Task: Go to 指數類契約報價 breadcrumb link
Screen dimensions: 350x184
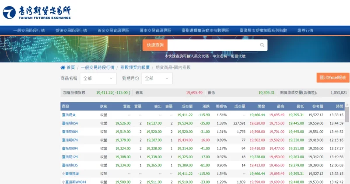Action: tap(135, 67)
